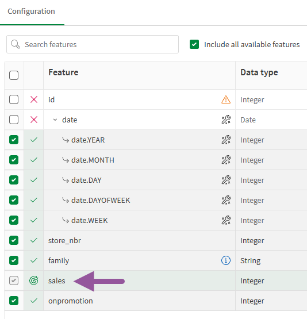Image resolution: width=307 pixels, height=319 pixels.
Task: Select the onpromotion feature row
Action: tap(156, 301)
